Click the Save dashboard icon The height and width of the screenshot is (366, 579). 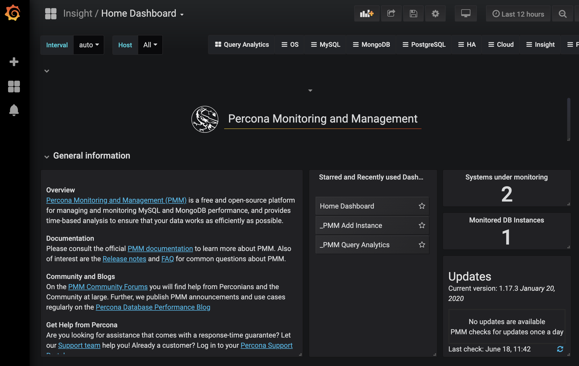tap(413, 14)
